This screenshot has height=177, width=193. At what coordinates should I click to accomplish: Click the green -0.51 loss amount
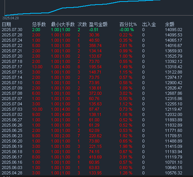click(93, 30)
